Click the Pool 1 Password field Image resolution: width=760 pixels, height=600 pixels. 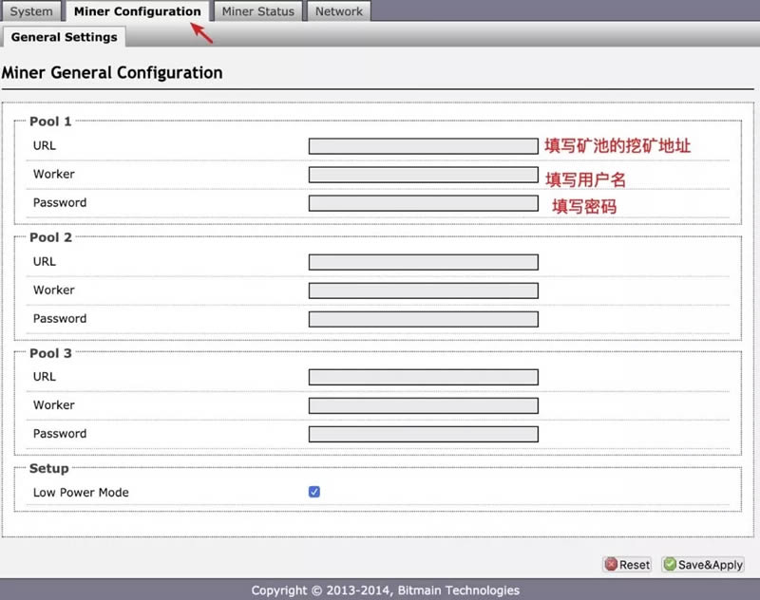423,203
